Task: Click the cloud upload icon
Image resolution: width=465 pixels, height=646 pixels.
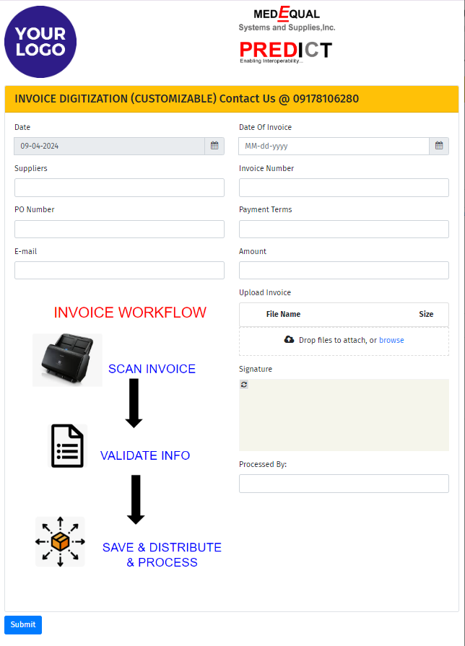Action: point(289,339)
